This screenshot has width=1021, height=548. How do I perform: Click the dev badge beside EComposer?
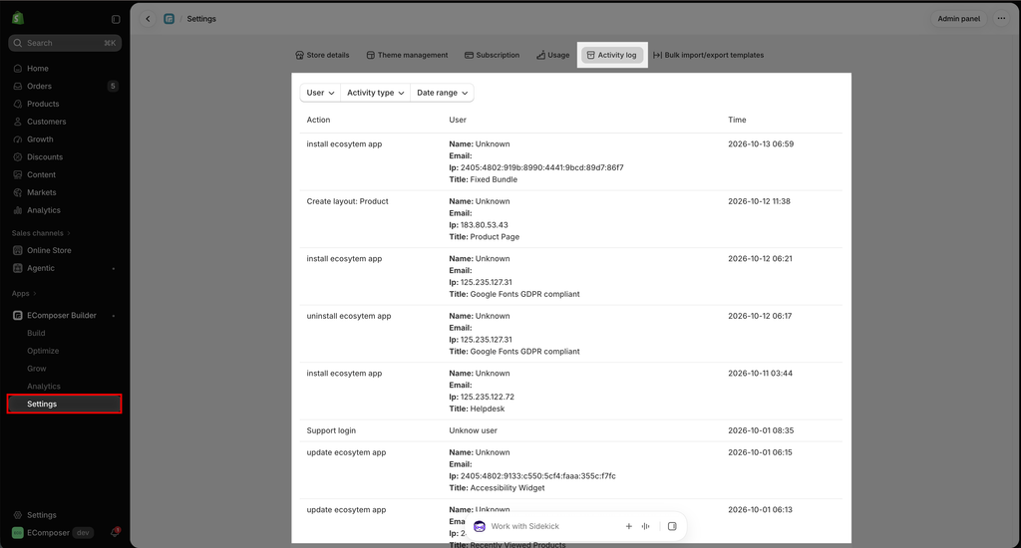[83, 532]
